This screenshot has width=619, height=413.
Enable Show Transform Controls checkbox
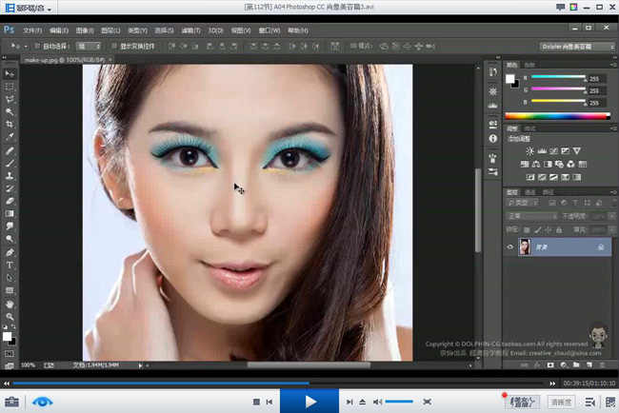point(113,45)
